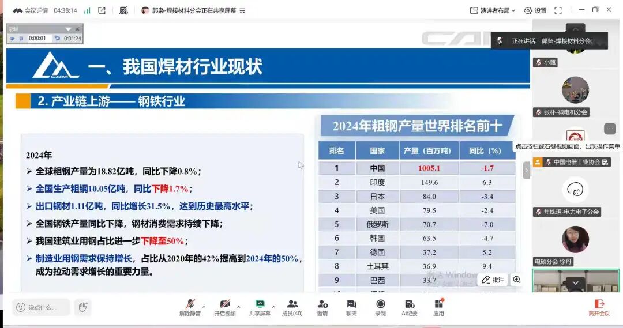Click the crossed-out screen icon in top bar
This screenshot has height=328, width=623.
[123, 11]
